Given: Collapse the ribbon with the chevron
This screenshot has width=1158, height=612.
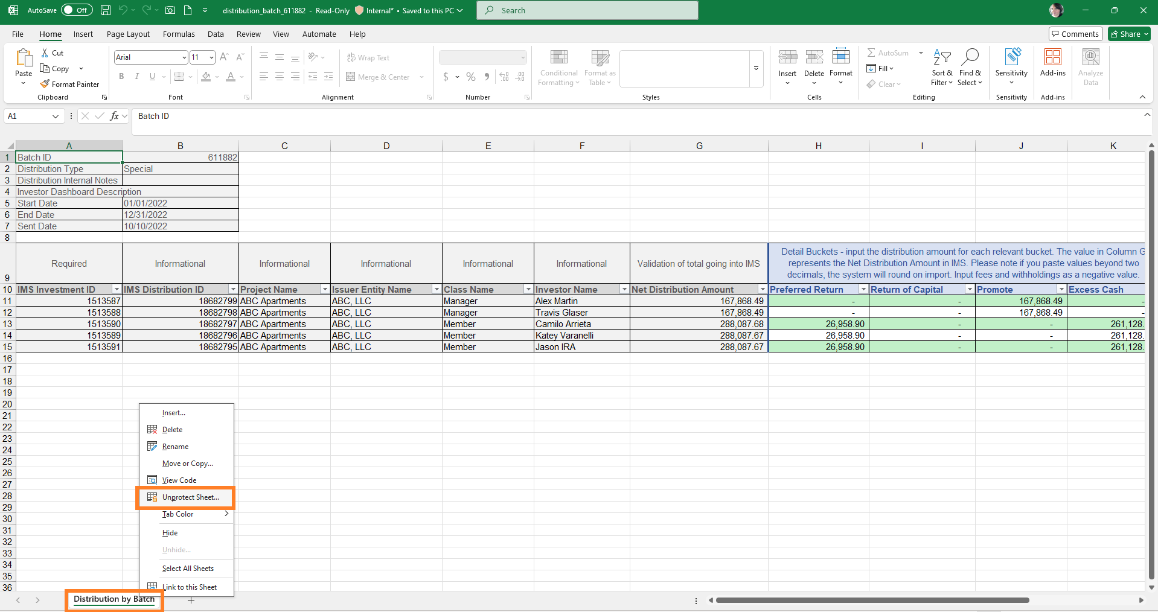Looking at the screenshot, I should pyautogui.click(x=1142, y=97).
